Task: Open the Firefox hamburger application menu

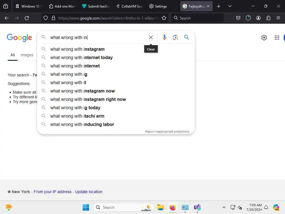Action: pyautogui.click(x=278, y=18)
